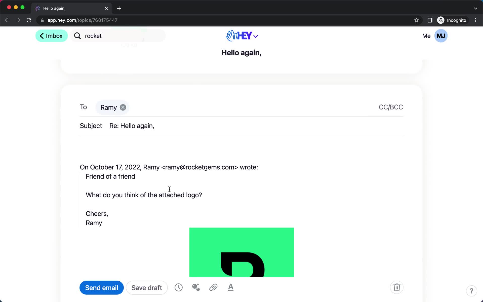This screenshot has height=302, width=483.
Task: Save the current email as draft
Action: [146, 287]
